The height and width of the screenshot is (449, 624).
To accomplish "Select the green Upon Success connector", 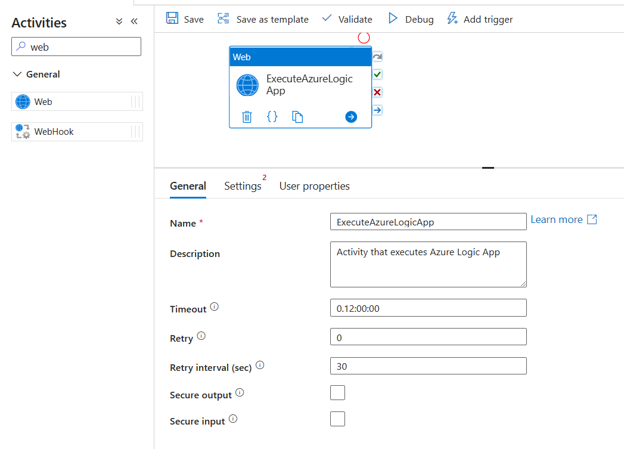I will pyautogui.click(x=378, y=75).
